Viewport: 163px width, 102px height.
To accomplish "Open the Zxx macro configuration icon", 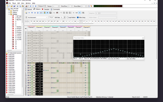I will 54,13.
